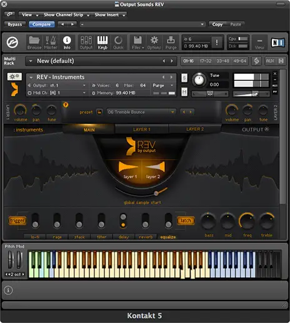Viewport: 290px width, 323px height.
Task: Click the Compare button
Action: [41, 24]
